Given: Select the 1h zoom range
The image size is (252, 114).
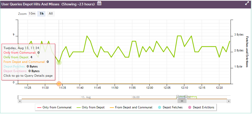Looking at the screenshot, I should [x=41, y=14].
